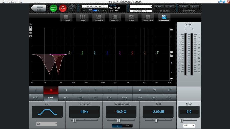Click the bottom graph tool icon
Viewport: 230px width, 129px height.
tap(30, 36)
